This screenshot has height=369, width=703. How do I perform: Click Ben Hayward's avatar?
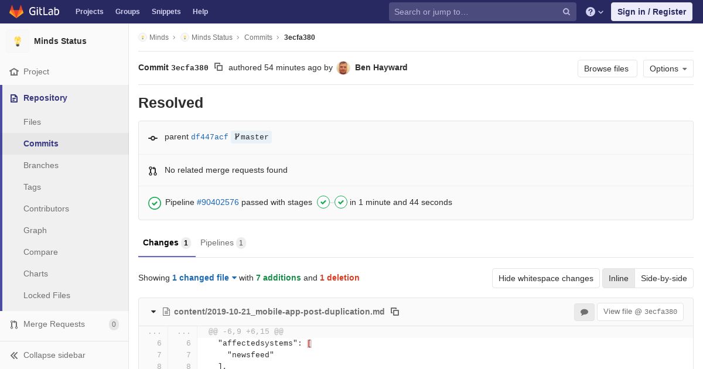(344, 68)
